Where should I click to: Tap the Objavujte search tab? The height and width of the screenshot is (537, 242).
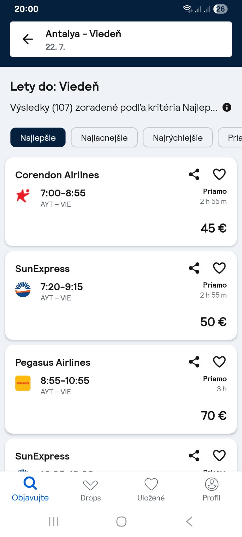(x=30, y=490)
